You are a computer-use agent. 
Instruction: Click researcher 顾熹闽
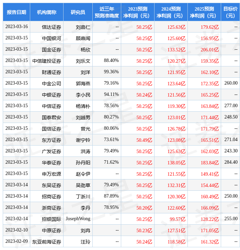point(83,38)
